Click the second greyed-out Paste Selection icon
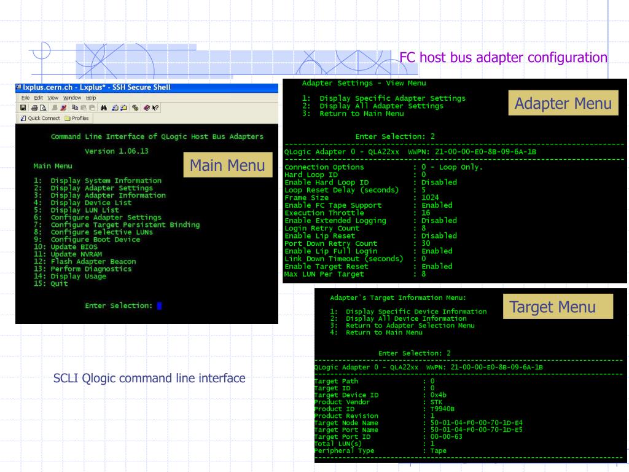 point(92,108)
